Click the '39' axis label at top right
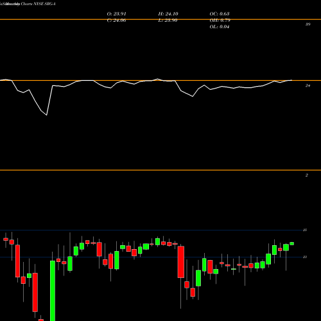 [x=308, y=24]
